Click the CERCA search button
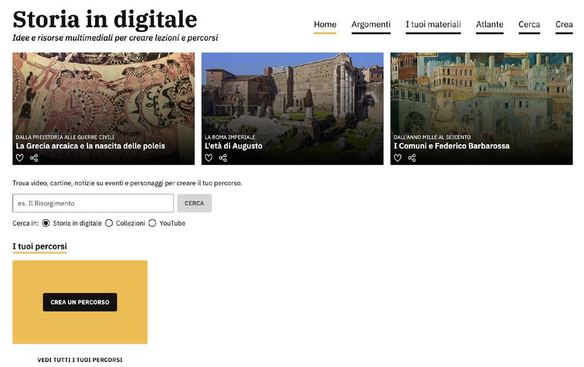This screenshot has height=367, width=584. point(195,203)
